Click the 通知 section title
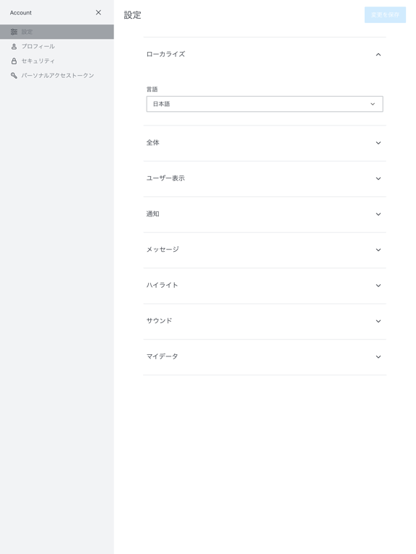The image size is (416, 554). point(153,214)
